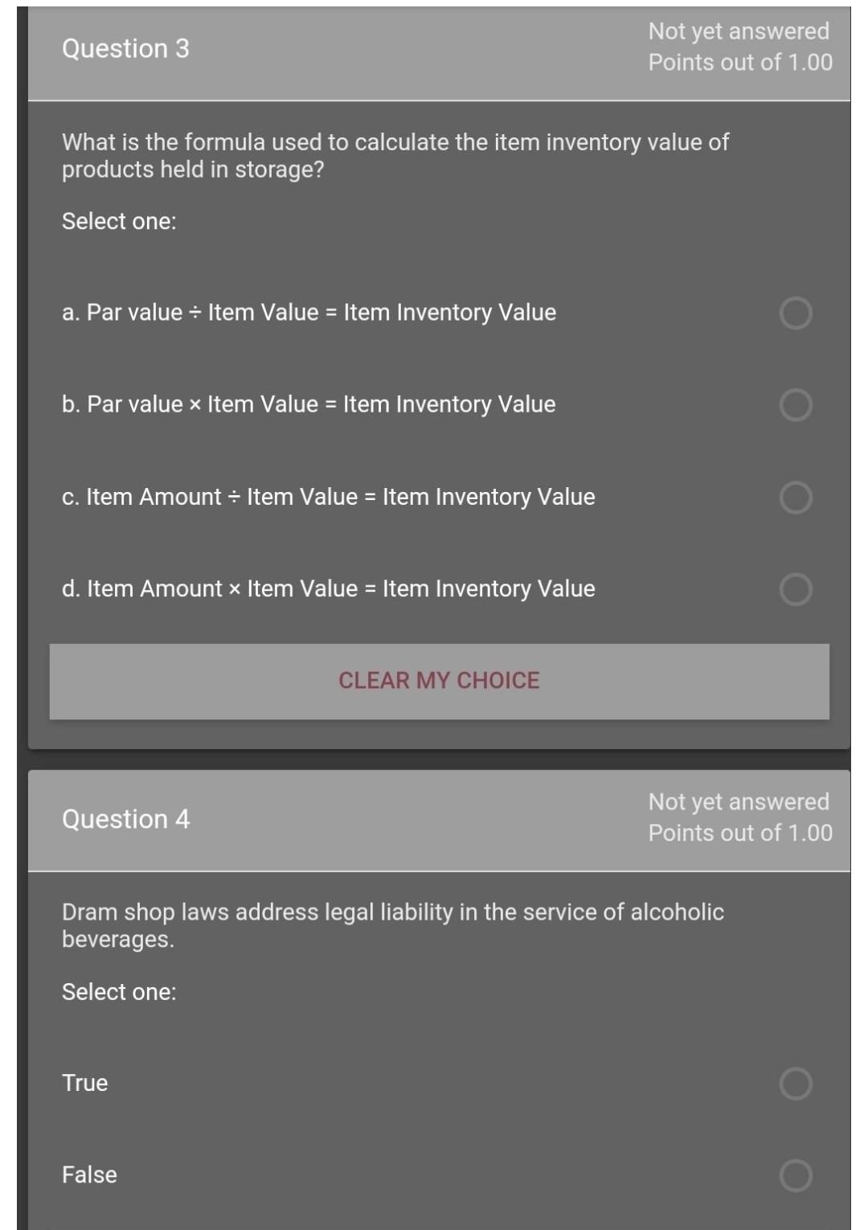Screen dimensions: 868x1230
Task: Select radio button for option a division formula
Action: pyautogui.click(x=796, y=313)
